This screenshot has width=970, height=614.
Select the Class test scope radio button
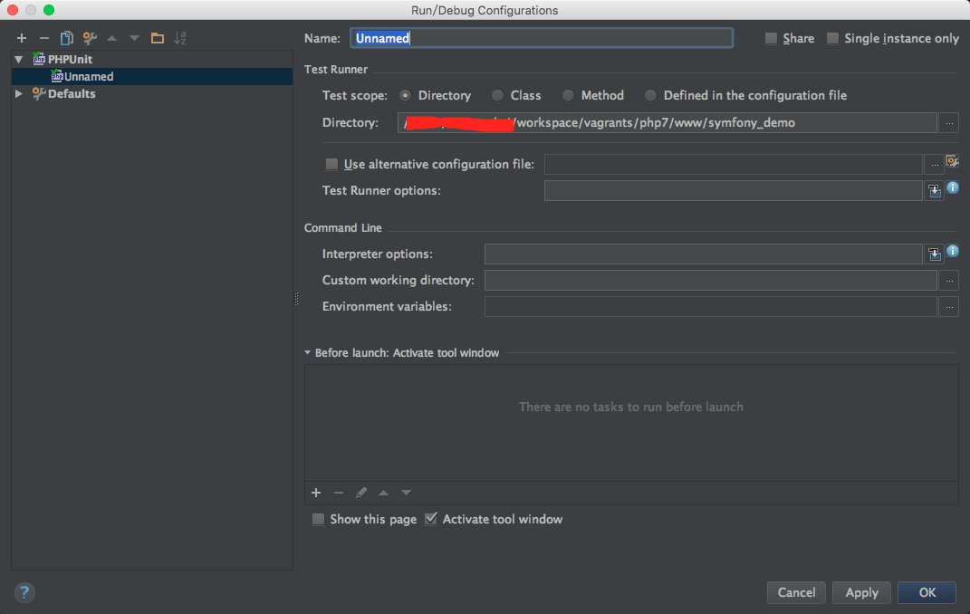click(498, 95)
